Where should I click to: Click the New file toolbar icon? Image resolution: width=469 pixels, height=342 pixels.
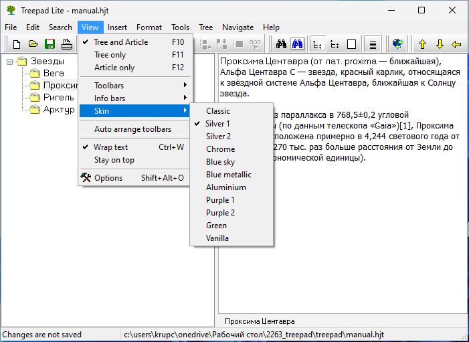pos(17,44)
